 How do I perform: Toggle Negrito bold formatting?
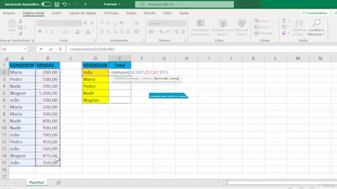(40, 31)
